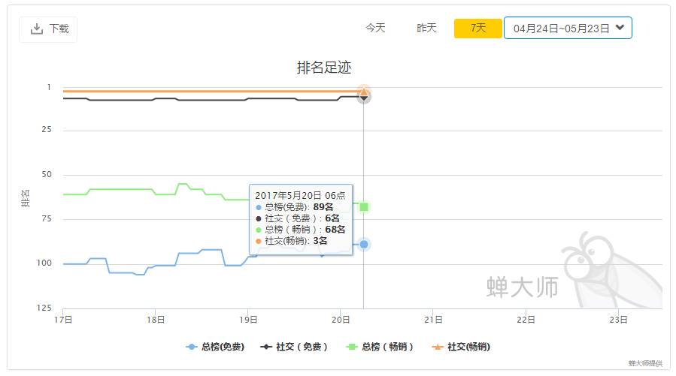
Task: Switch to the 今天 time range
Action: [375, 29]
